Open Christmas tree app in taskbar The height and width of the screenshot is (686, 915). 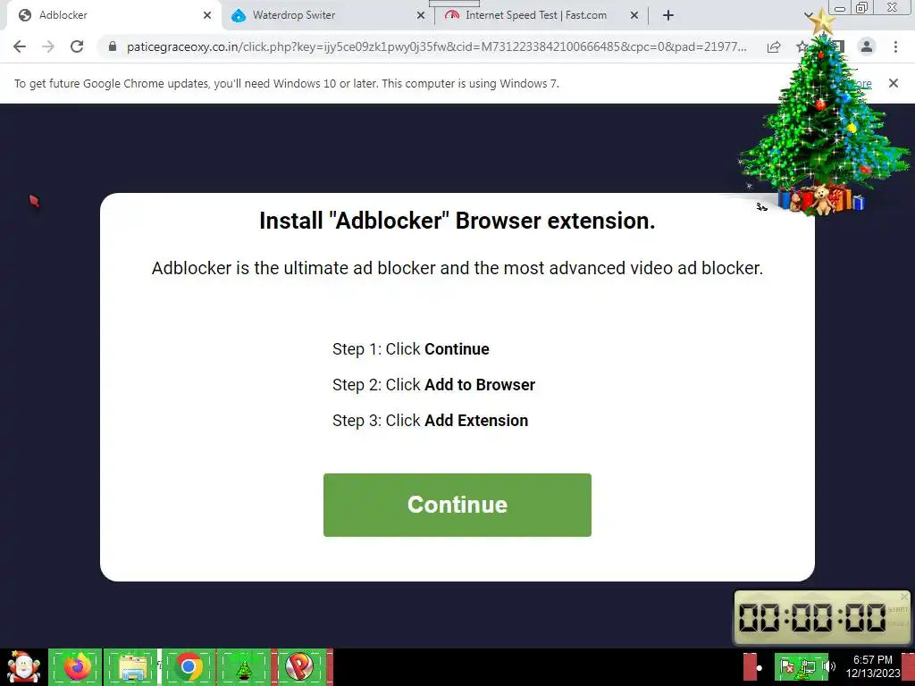point(244,666)
